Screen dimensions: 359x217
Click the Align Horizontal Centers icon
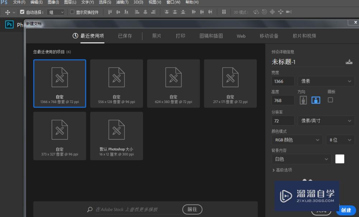tap(145, 12)
